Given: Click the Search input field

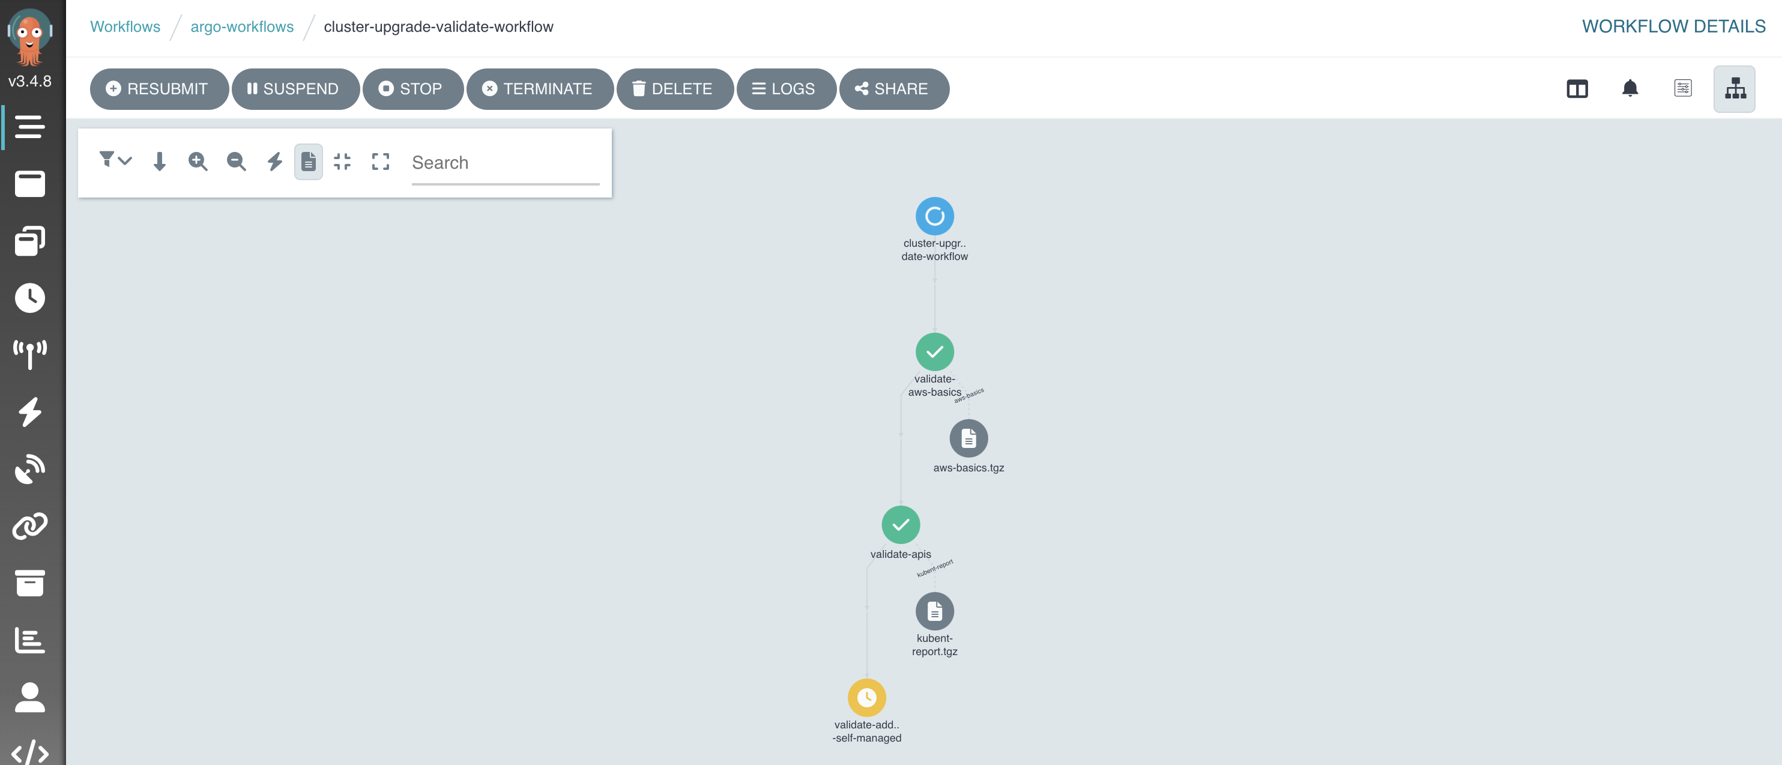Looking at the screenshot, I should (504, 162).
